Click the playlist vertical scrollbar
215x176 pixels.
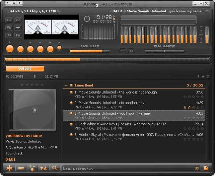pyautogui.click(x=208, y=122)
